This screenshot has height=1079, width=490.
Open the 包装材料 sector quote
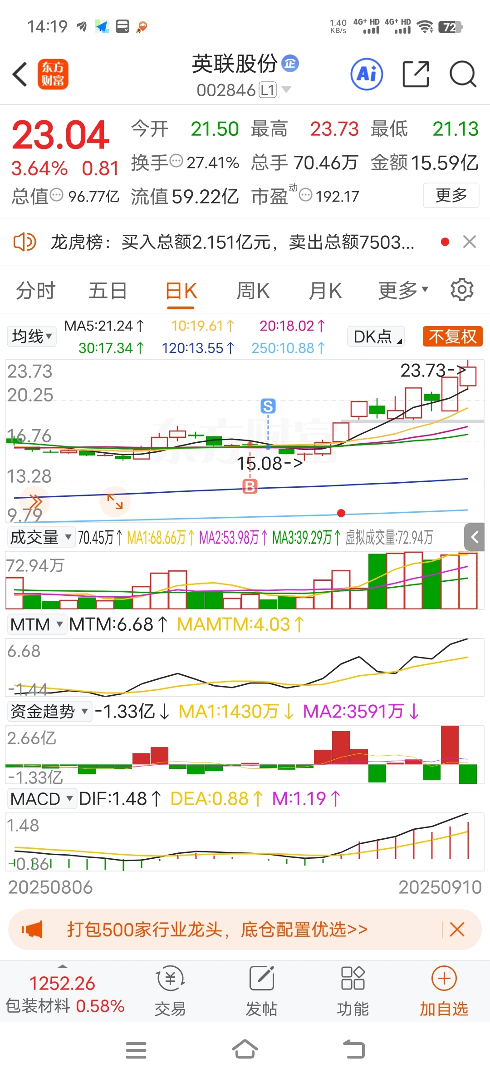65,995
